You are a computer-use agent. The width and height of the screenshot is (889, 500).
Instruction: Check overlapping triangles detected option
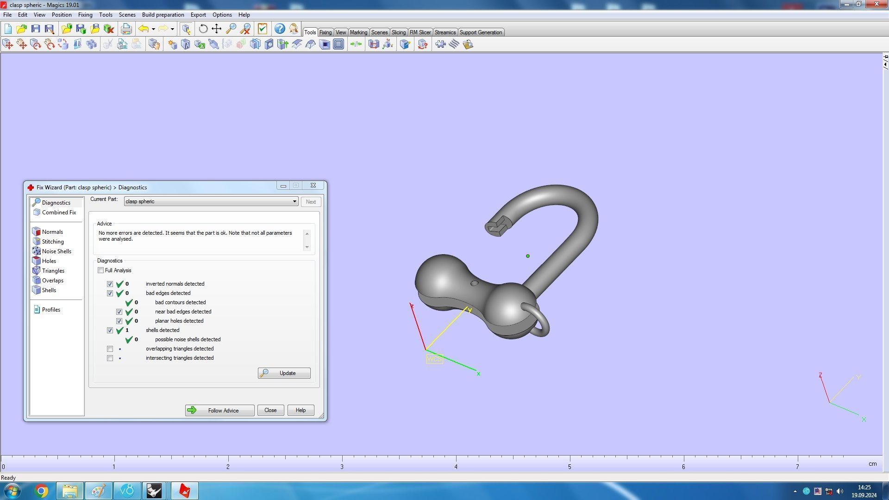pos(110,349)
